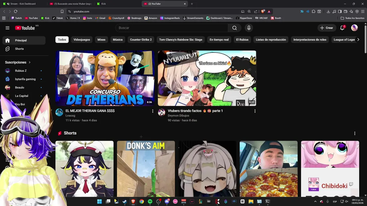
Task: Open the VRCHAT bookmark
Action: click(x=261, y=18)
